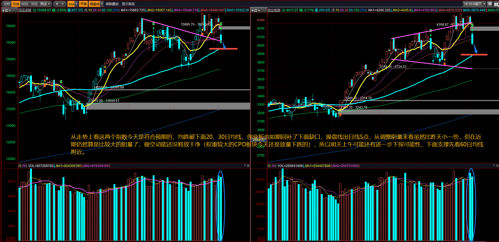Click MA1=4206.322 value on 创业板指 chart
This screenshot has height=242, width=499.
(x=379, y=10)
